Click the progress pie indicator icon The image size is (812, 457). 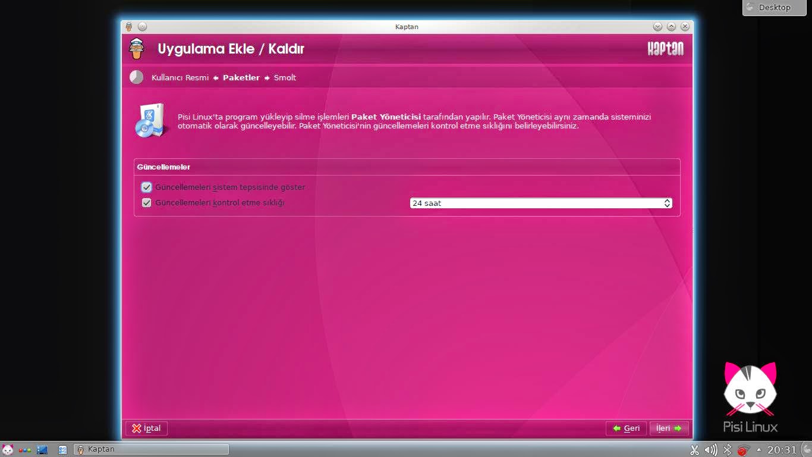(137, 77)
